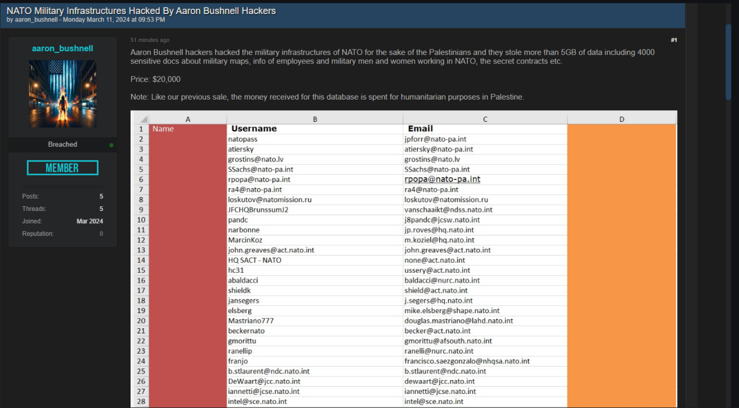Viewport: 739px width, 408px height.
Task: Open the embedded spreadsheet screenshot via its orange column D
Action: tap(622, 265)
